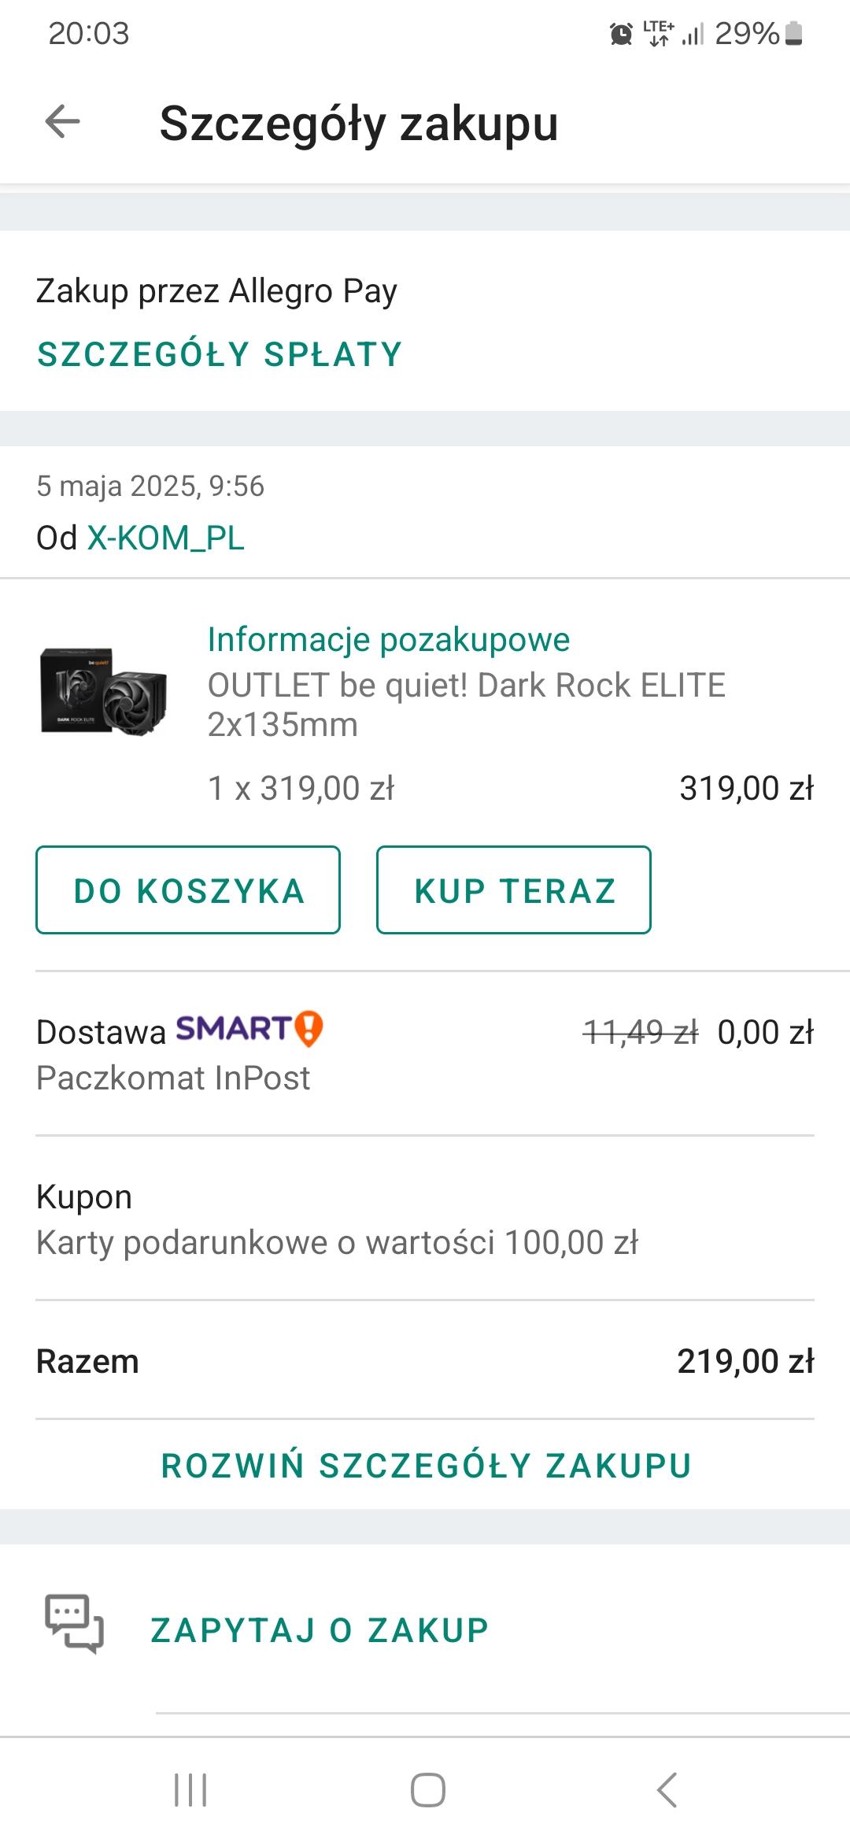Open Informacje pozakupowe link
The width and height of the screenshot is (850, 1842).
pos(388,639)
